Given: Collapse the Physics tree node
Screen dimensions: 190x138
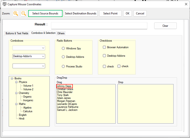Looking at the screenshot, I should click(16, 82).
